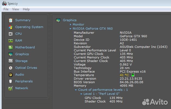The image size is (171, 109).
Task: Click Driver version value 23.21.13.9135
Action: 131,79
